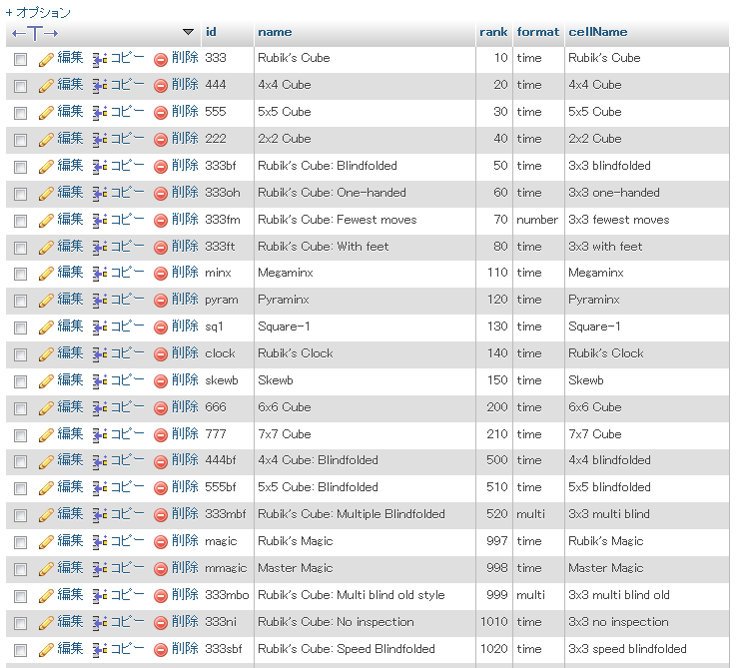Viewport: 748px width, 668px height.
Task: Sort by the format column header
Action: click(x=537, y=32)
